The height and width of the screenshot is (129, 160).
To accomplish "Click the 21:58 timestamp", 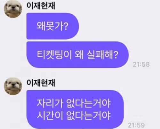I will tap(141, 64).
